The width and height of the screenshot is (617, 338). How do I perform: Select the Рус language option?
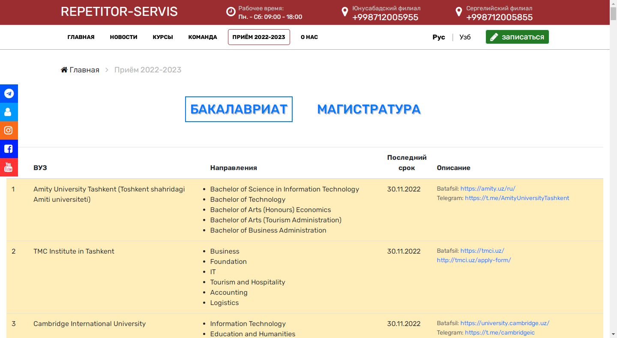pyautogui.click(x=439, y=37)
